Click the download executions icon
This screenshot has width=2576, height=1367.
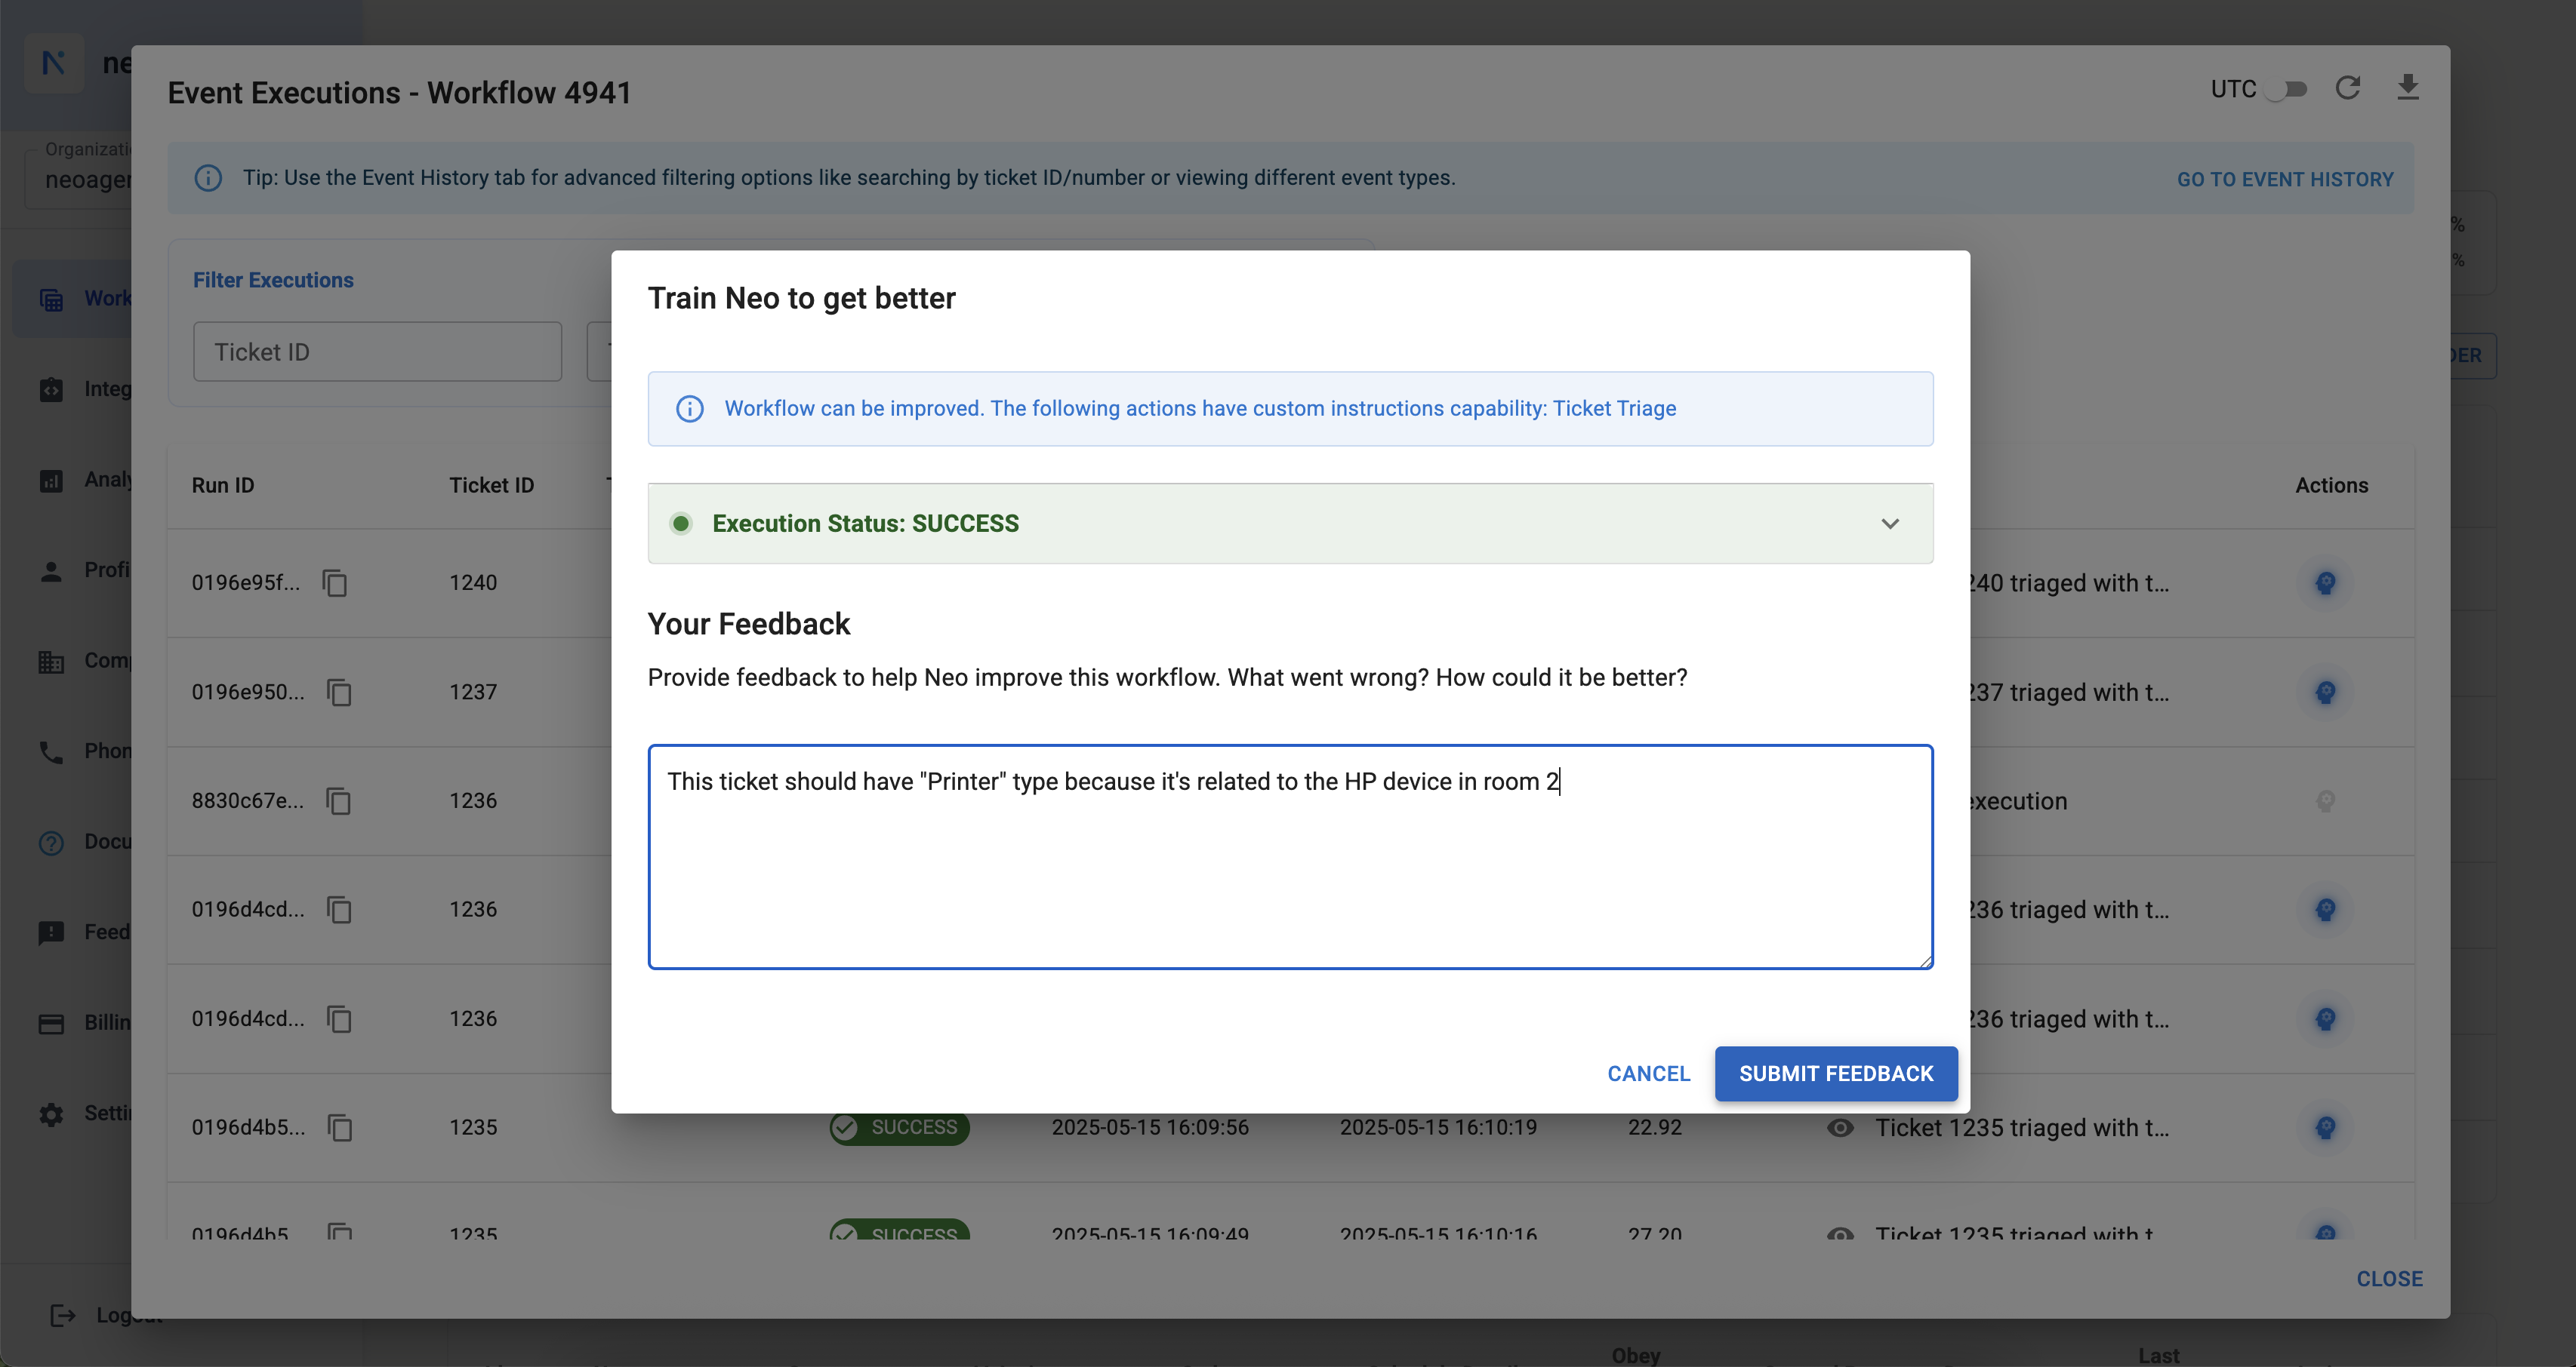(x=2407, y=88)
